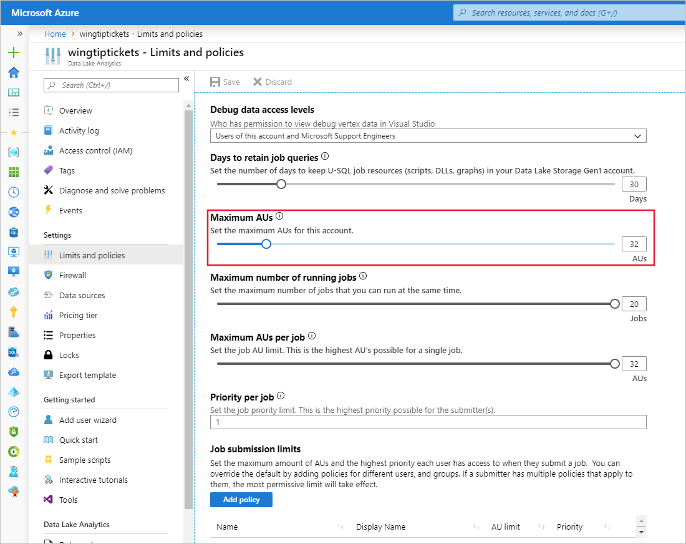Click the green Create a resource plus icon
This screenshot has width=686, height=544.
tap(14, 52)
